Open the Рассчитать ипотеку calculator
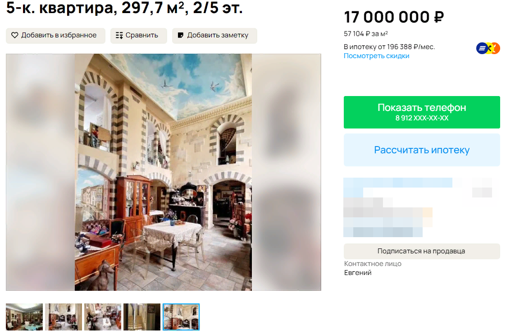Viewport: 506px width, 335px height. click(422, 150)
